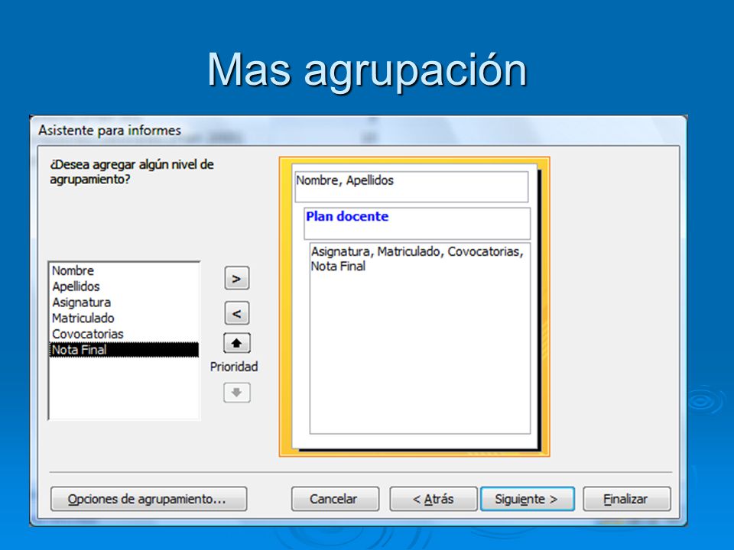Viewport: 734px width, 550px height.
Task: Select Apellidos in the field list
Action: [x=124, y=286]
